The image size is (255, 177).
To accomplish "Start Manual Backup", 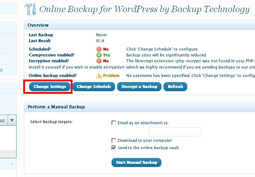I will pos(136,162).
